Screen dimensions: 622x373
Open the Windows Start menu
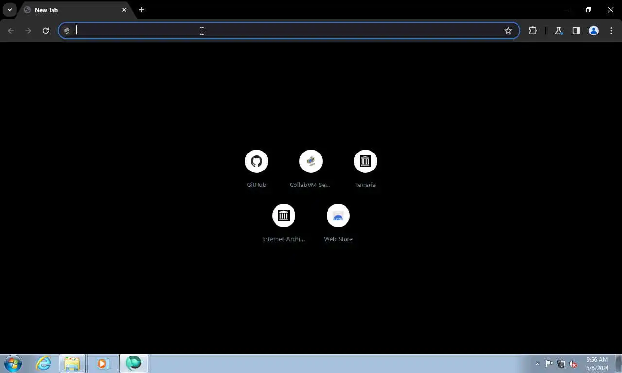13,363
